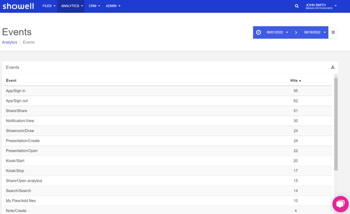Select the Presentation/Open event
Screen dimensions: 350x214
coord(168,151)
